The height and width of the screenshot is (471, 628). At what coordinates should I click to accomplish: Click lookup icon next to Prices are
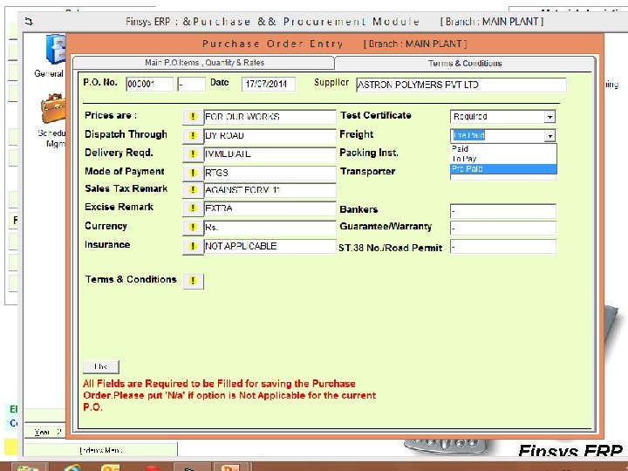[x=193, y=117]
